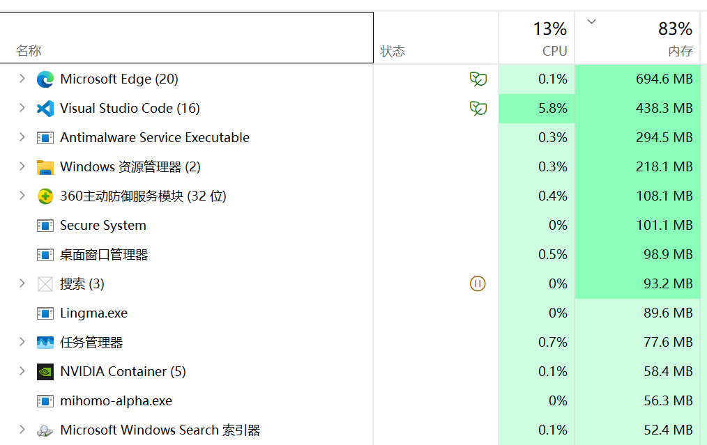Viewport: 707px width, 445px height.
Task: Click the efficiency leaf icon for VS Code
Action: [x=478, y=109]
